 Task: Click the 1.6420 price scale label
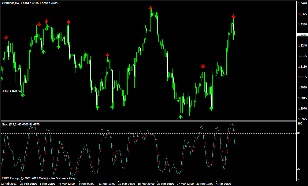[302, 3]
